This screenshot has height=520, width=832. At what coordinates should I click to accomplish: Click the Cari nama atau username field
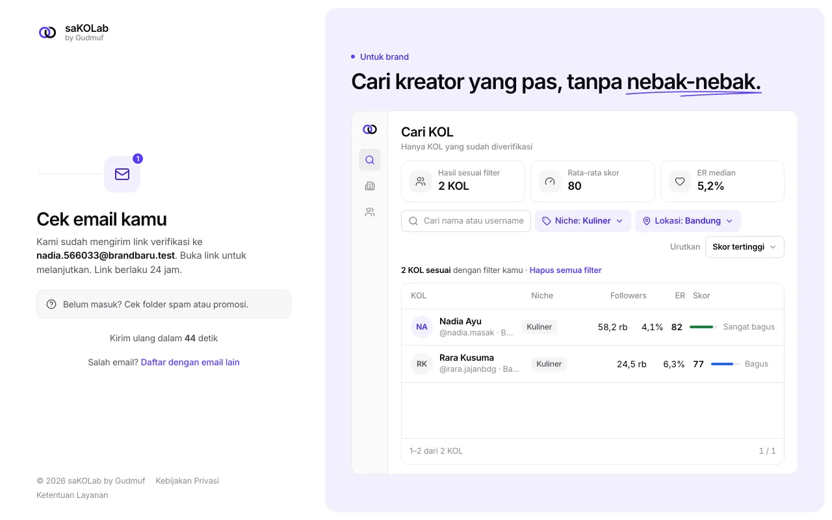click(x=466, y=221)
